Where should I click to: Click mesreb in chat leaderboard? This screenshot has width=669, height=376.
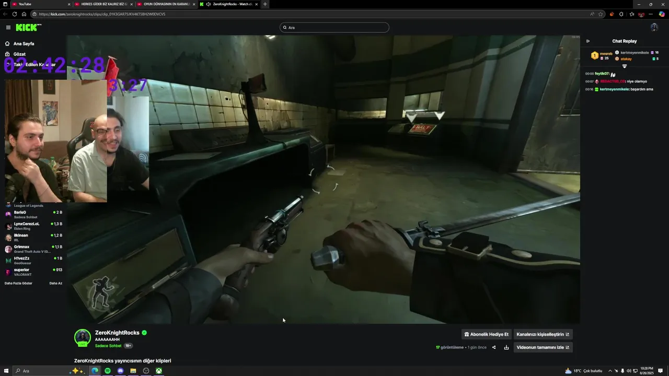click(606, 53)
